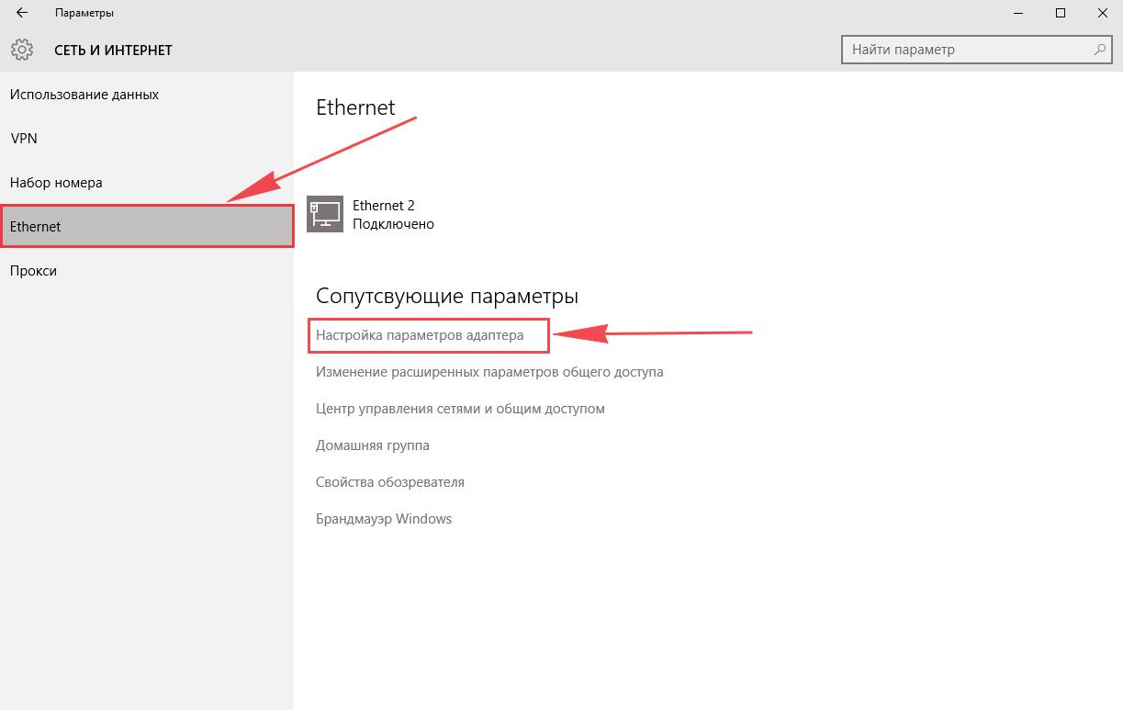Click the magnifier search icon
Screen dimensions: 1123x710
pos(1099,50)
